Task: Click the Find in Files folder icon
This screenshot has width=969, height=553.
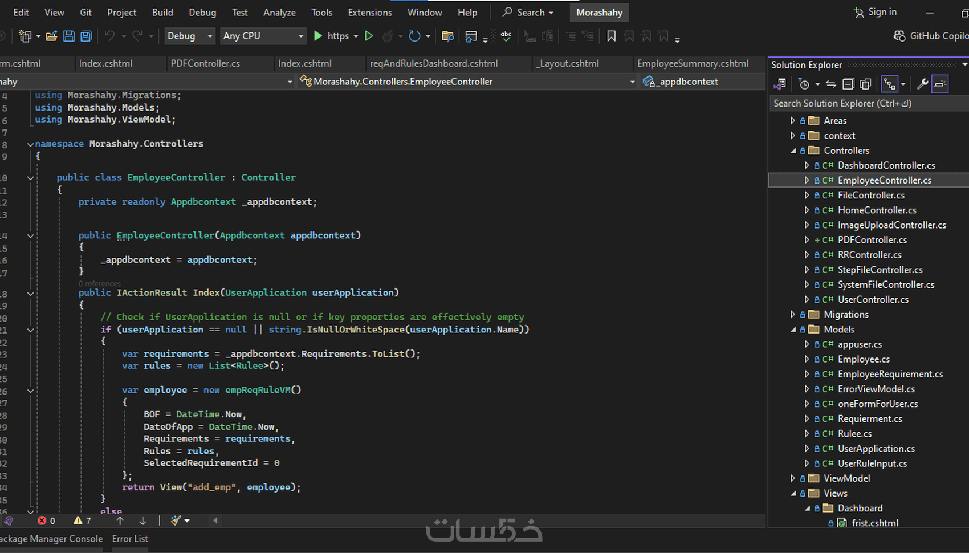Action: pyautogui.click(x=448, y=36)
